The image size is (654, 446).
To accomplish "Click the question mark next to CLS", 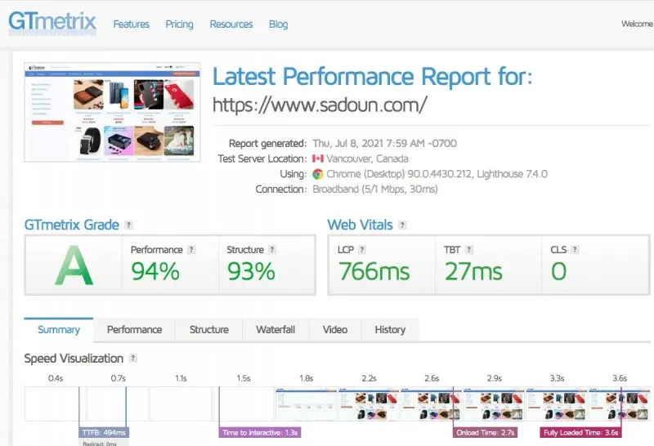I will pos(575,250).
